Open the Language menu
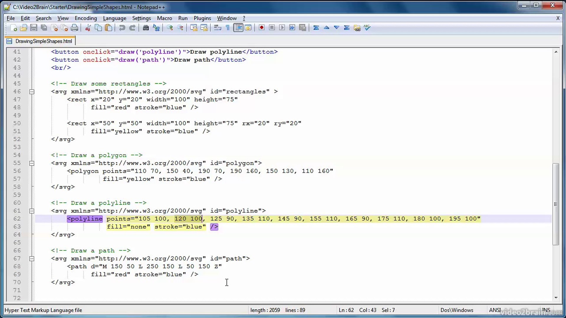Image resolution: width=566 pixels, height=318 pixels. coord(115,18)
